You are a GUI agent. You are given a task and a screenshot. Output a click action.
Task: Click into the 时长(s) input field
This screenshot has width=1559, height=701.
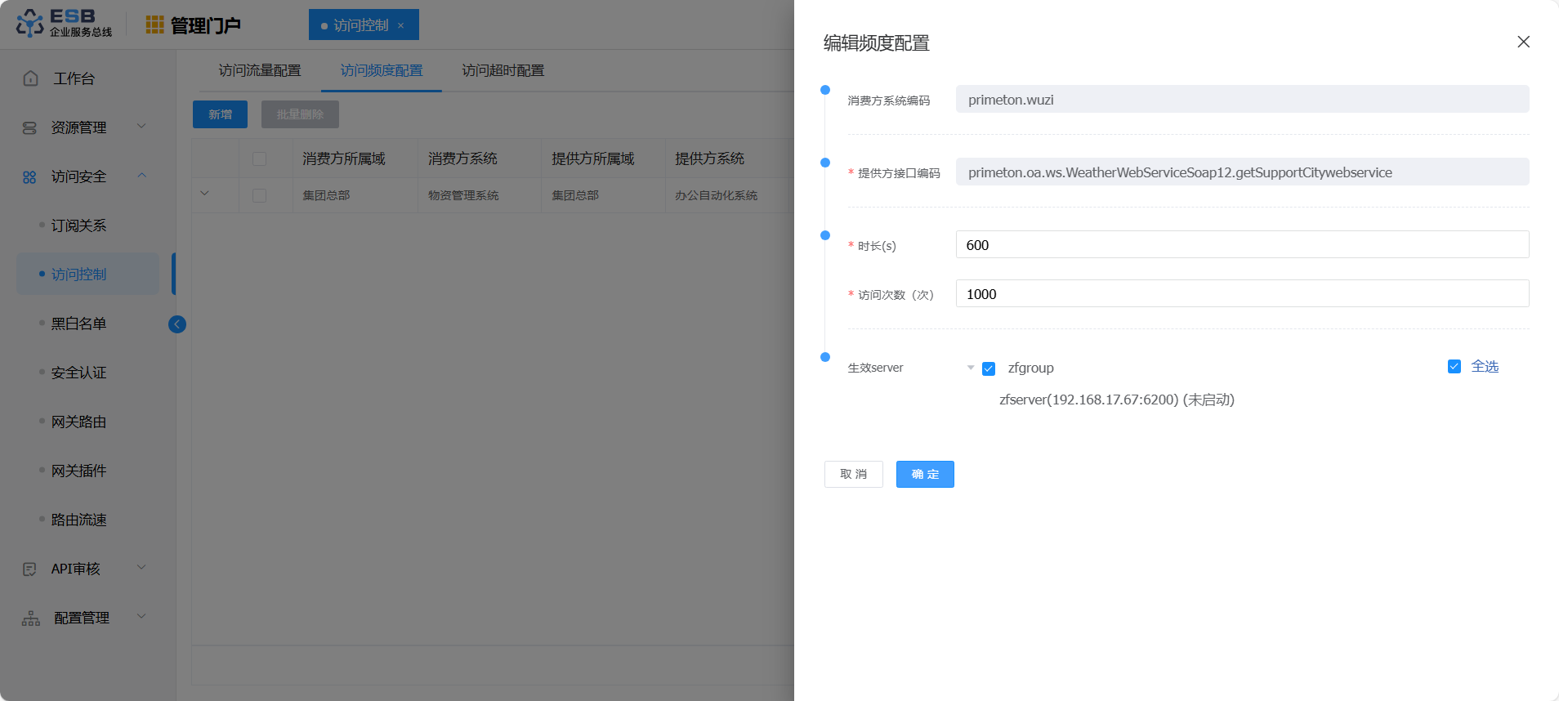click(x=1242, y=245)
